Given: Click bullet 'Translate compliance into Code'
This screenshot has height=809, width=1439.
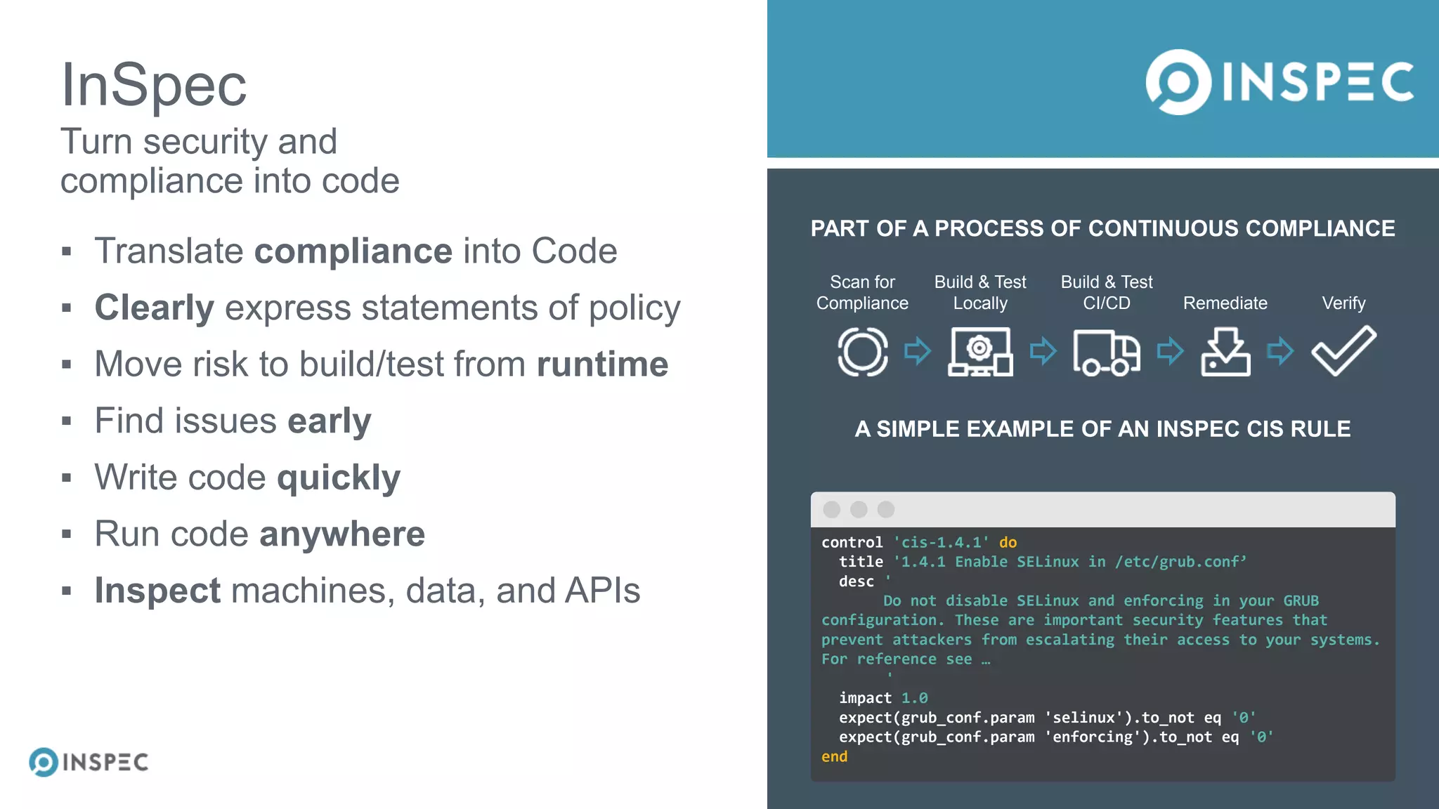Looking at the screenshot, I should pos(356,251).
